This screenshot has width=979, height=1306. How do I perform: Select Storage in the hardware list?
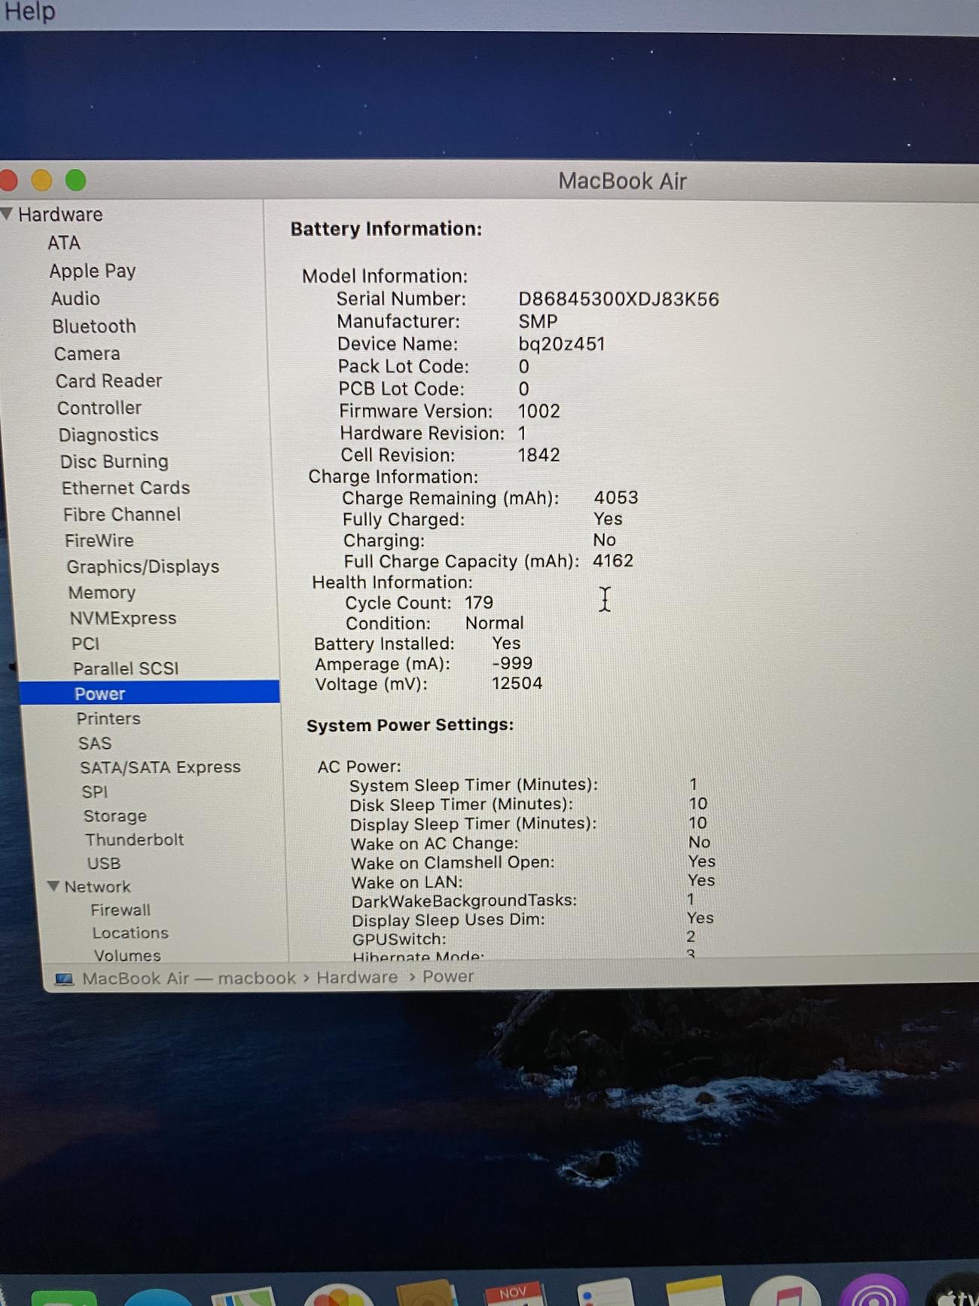[x=115, y=816]
